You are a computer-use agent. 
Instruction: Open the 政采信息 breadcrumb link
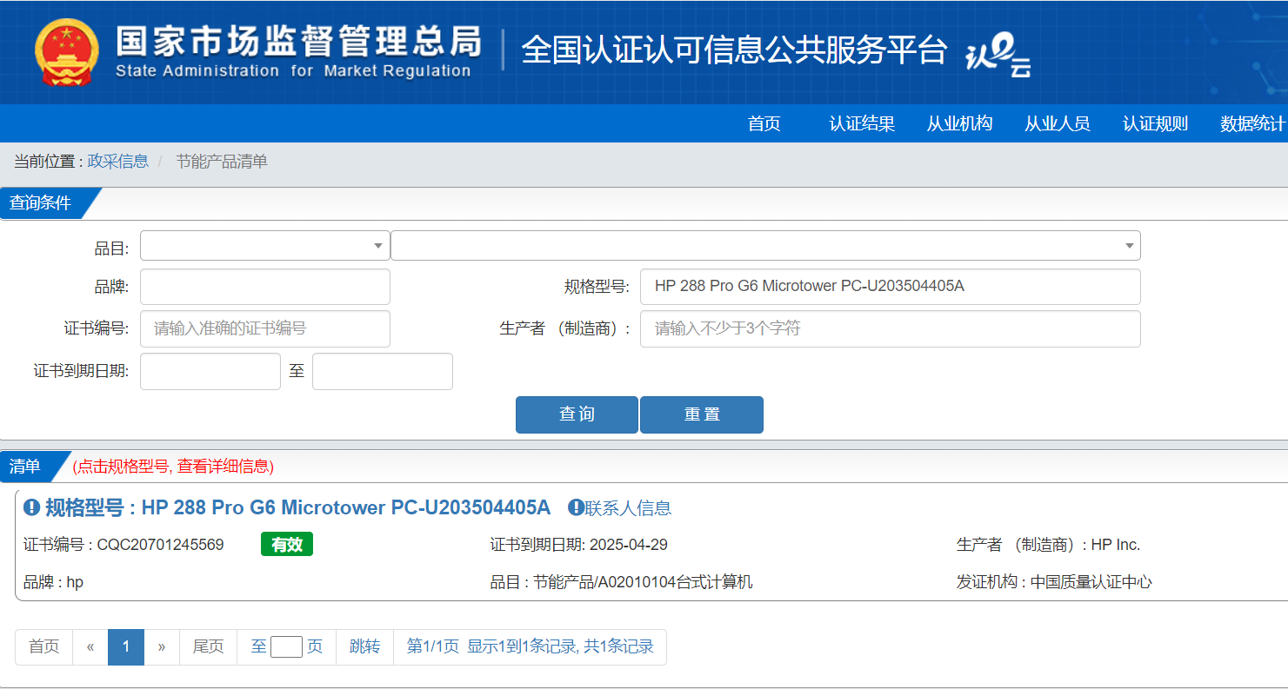[x=118, y=162]
